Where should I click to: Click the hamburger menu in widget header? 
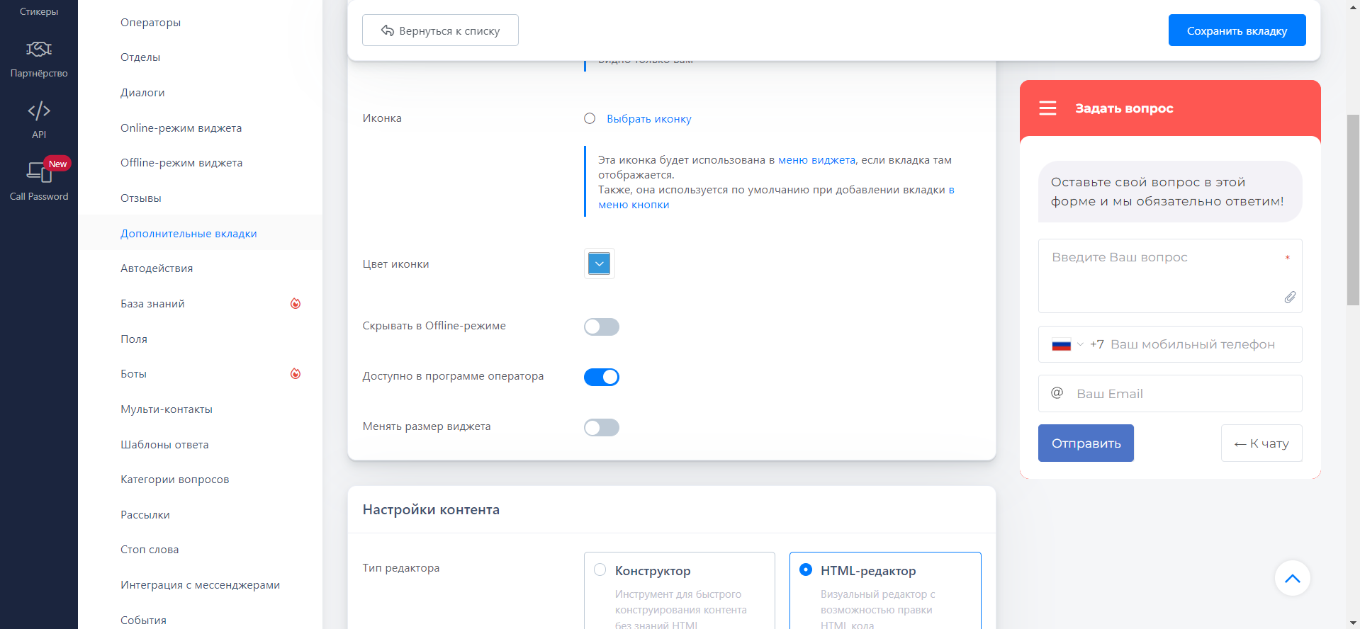click(1047, 108)
